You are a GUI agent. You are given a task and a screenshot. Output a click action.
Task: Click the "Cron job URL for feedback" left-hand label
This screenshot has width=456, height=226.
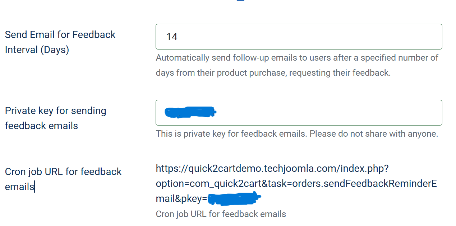coord(63,171)
